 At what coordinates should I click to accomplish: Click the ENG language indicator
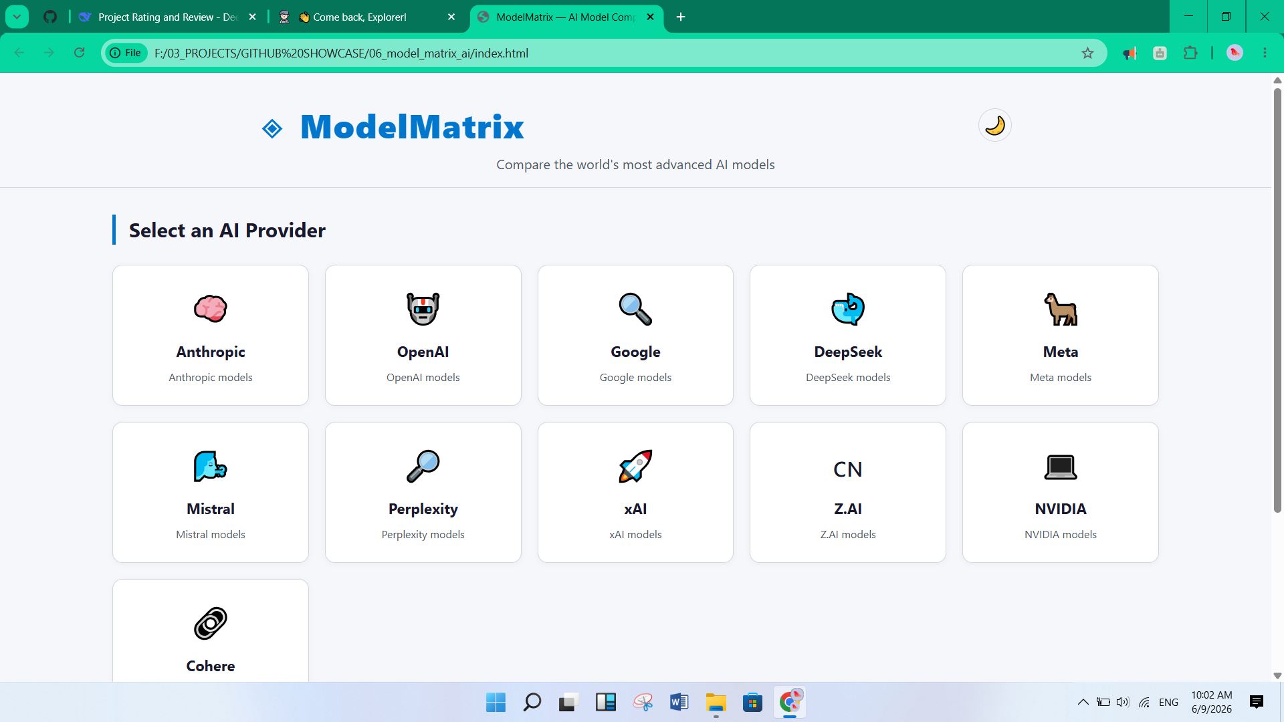1168,702
